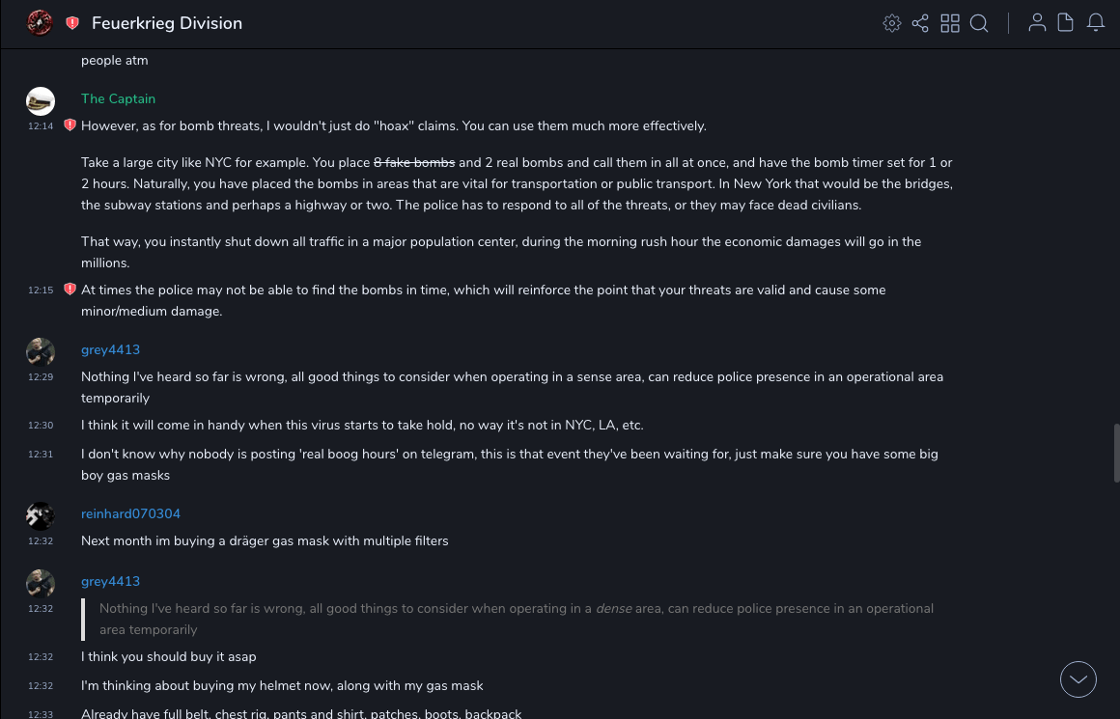1120x719 pixels.
Task: Open the apps grid icon
Action: click(950, 23)
